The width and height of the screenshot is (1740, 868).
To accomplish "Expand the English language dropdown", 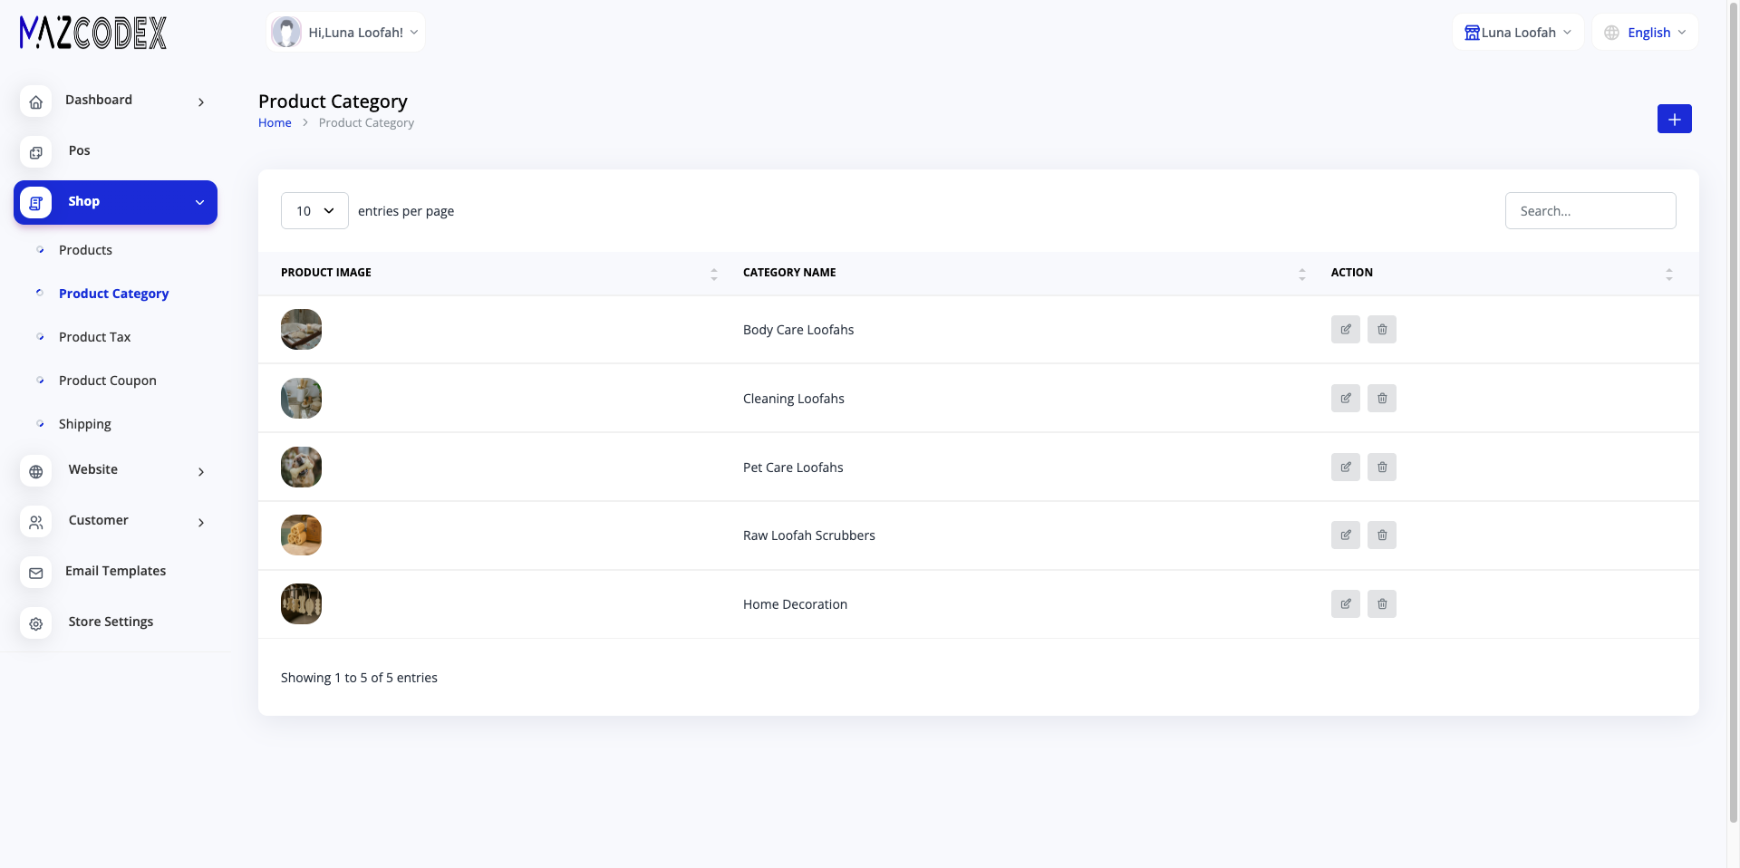I will click(x=1645, y=33).
